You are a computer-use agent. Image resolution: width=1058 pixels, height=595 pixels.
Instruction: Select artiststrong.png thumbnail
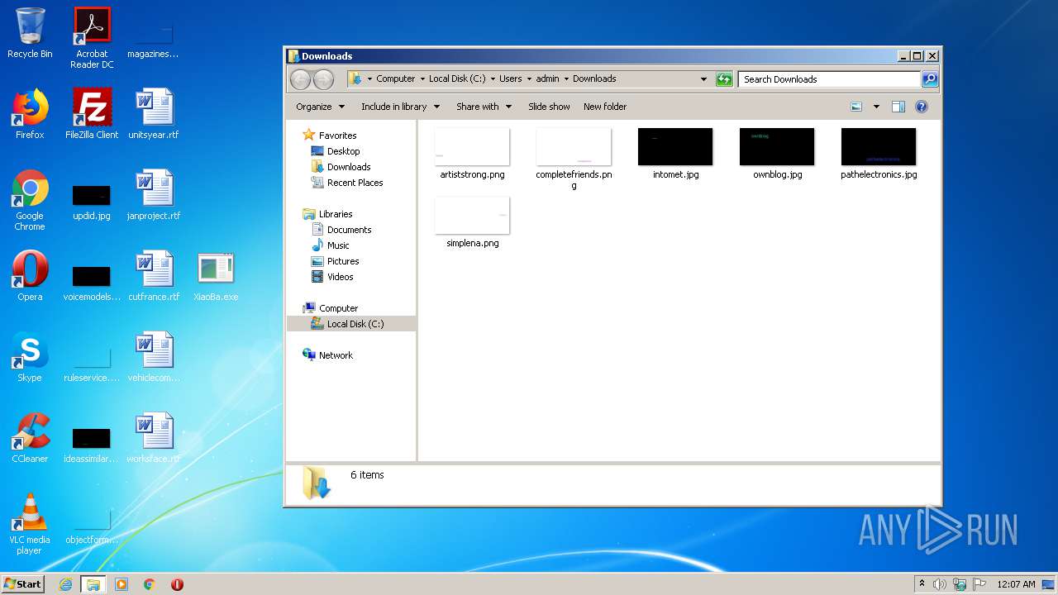point(472,154)
